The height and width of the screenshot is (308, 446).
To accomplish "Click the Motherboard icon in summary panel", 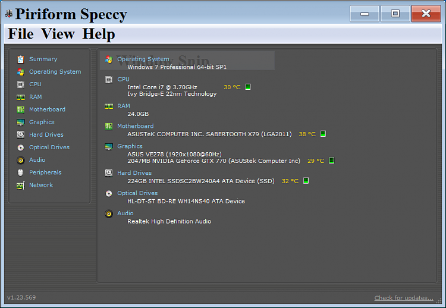I will click(109, 126).
